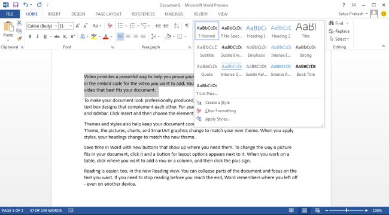The width and height of the screenshot is (389, 215).
Task: Select the Format Painter brush
Action: [19, 38]
